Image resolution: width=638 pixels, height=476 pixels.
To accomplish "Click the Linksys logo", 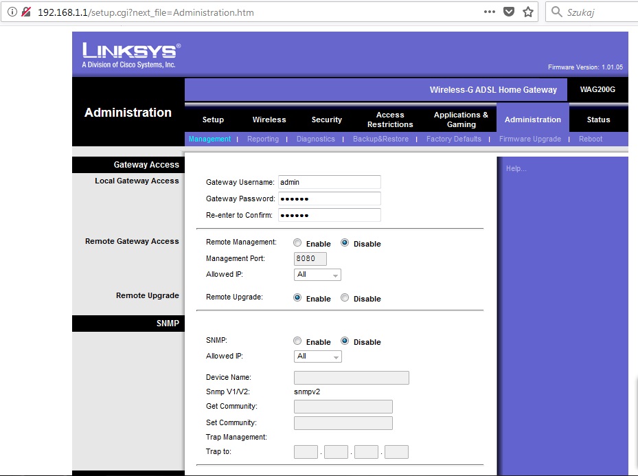I will click(131, 56).
